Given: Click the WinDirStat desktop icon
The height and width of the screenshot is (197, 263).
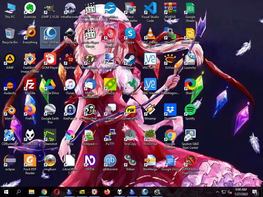Looking at the screenshot, I should [150, 138].
